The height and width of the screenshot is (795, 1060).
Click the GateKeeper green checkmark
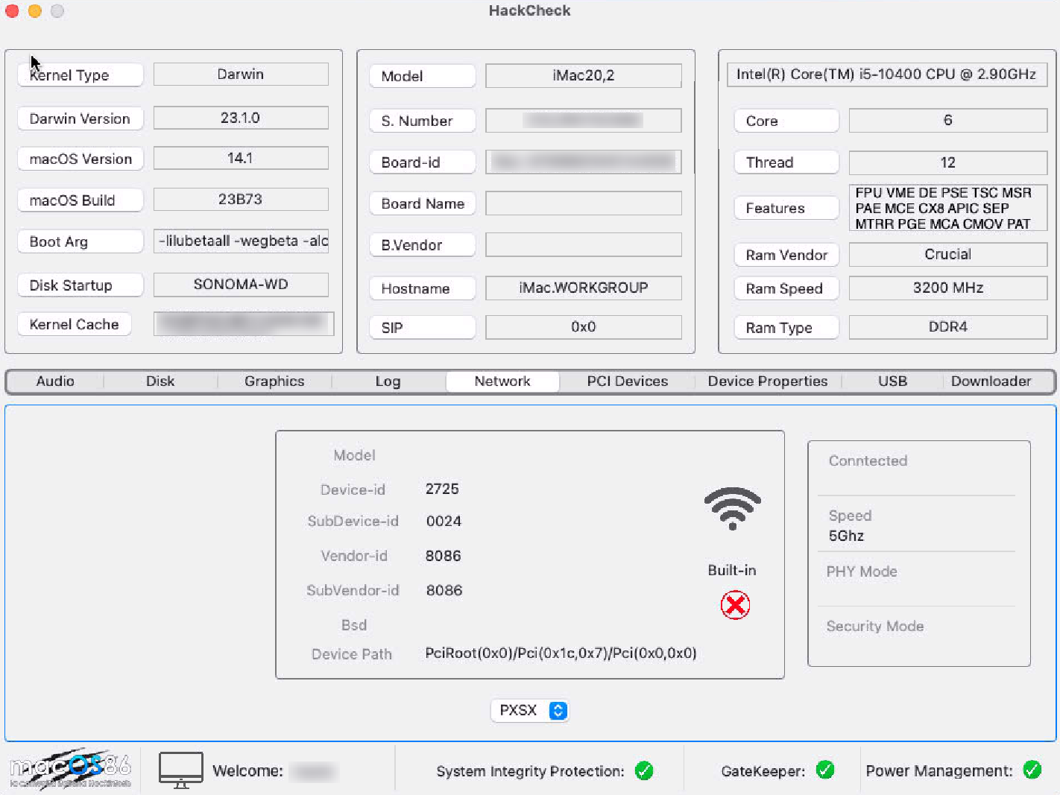click(825, 770)
